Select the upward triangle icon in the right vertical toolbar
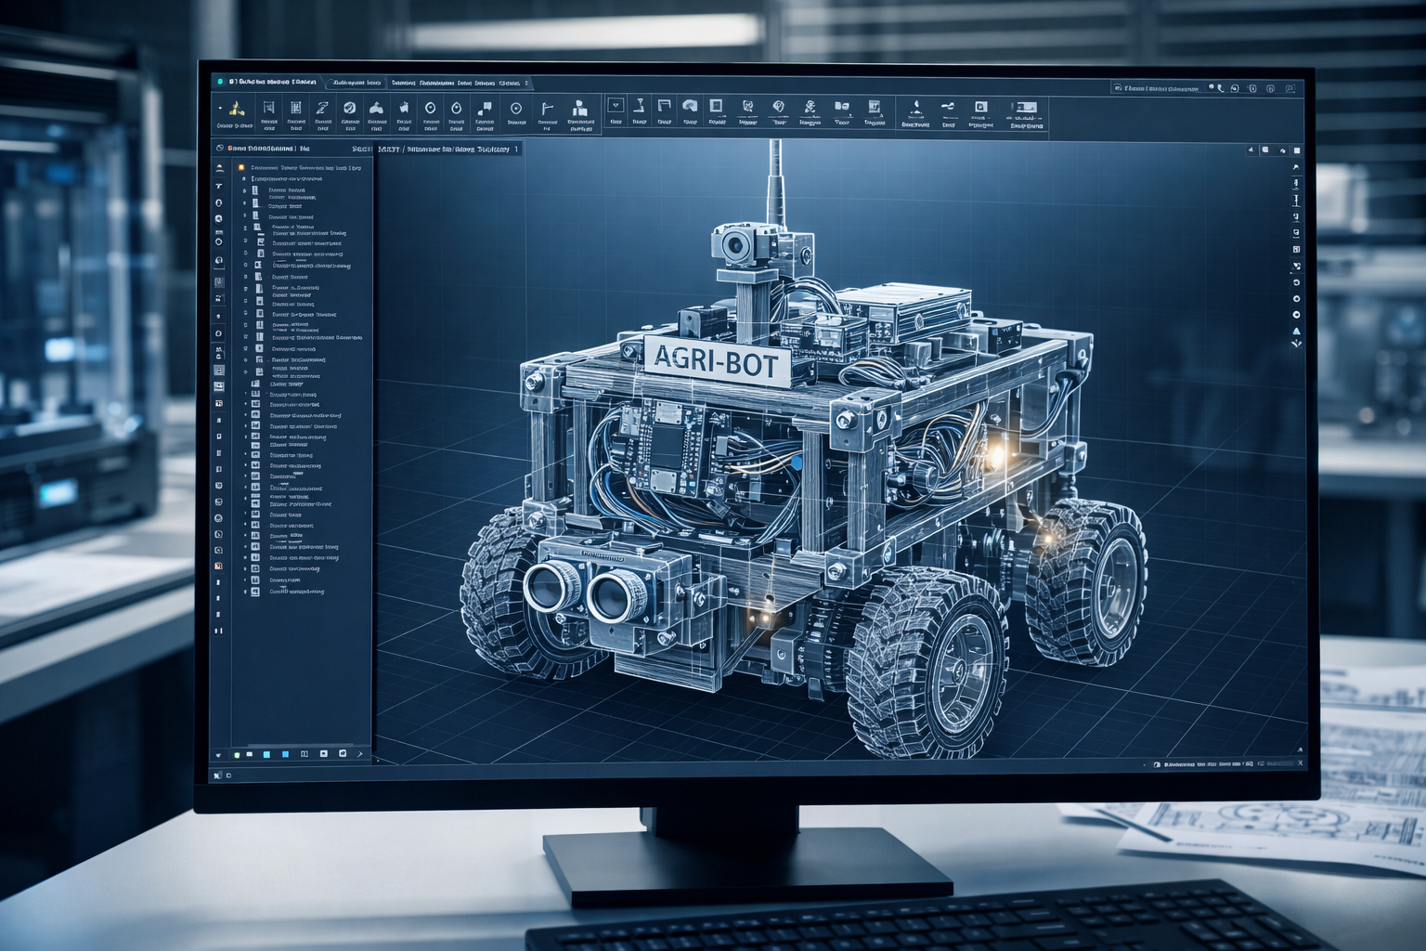Image resolution: width=1426 pixels, height=951 pixels. pos(1296,331)
